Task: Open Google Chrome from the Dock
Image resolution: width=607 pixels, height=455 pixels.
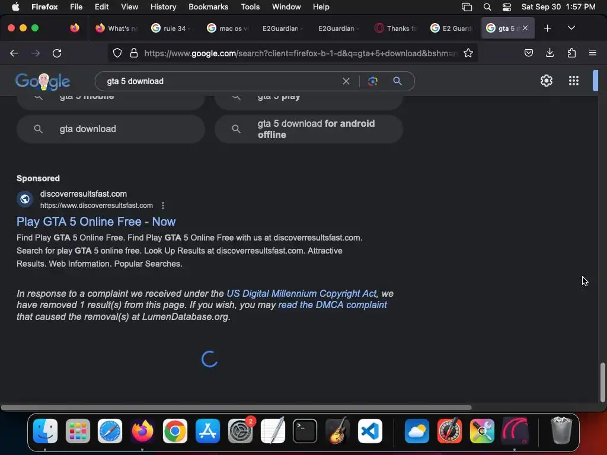Action: click(175, 431)
